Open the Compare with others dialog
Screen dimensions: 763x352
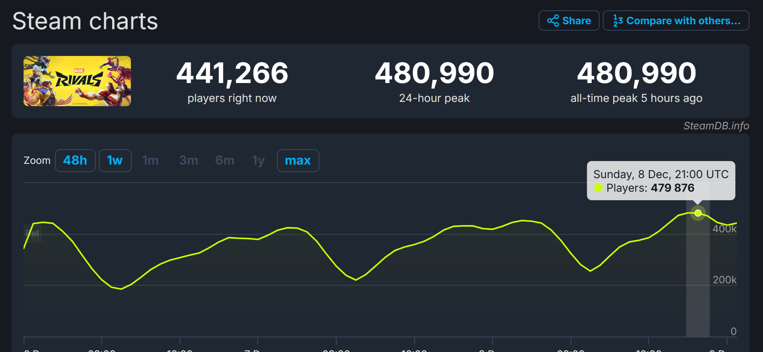[x=676, y=20]
